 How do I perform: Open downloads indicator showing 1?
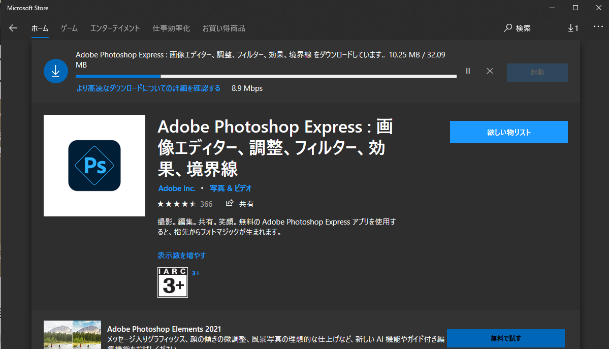click(x=573, y=28)
